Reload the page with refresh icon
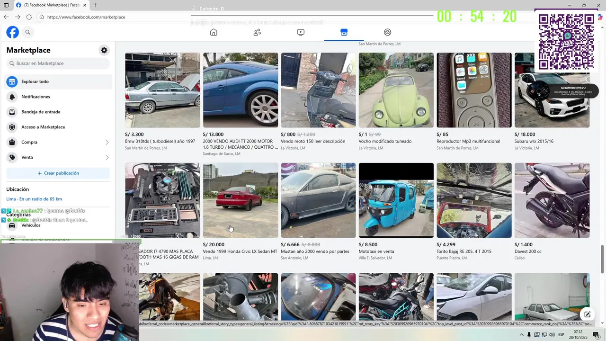The image size is (606, 341). tap(29, 17)
